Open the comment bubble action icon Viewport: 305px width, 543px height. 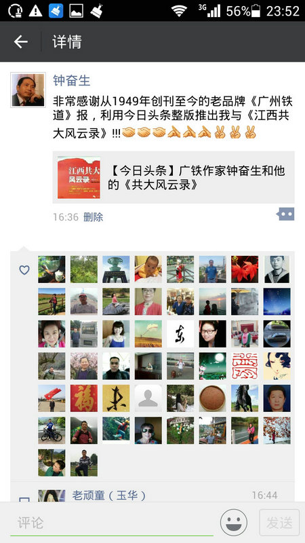(x=285, y=214)
